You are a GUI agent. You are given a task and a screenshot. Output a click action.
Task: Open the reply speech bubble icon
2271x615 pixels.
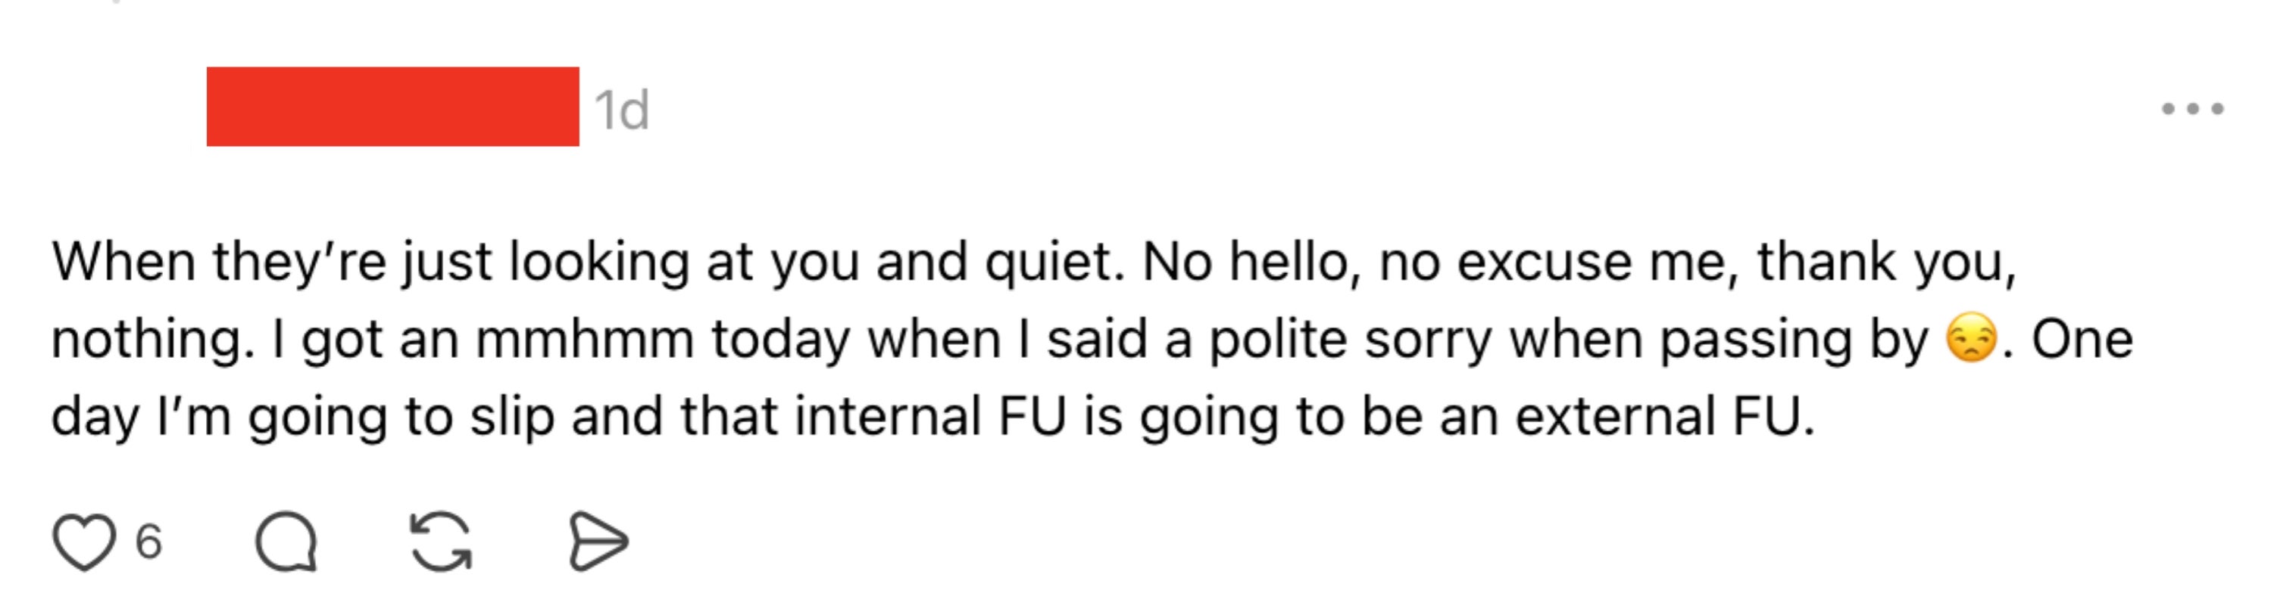pos(286,541)
